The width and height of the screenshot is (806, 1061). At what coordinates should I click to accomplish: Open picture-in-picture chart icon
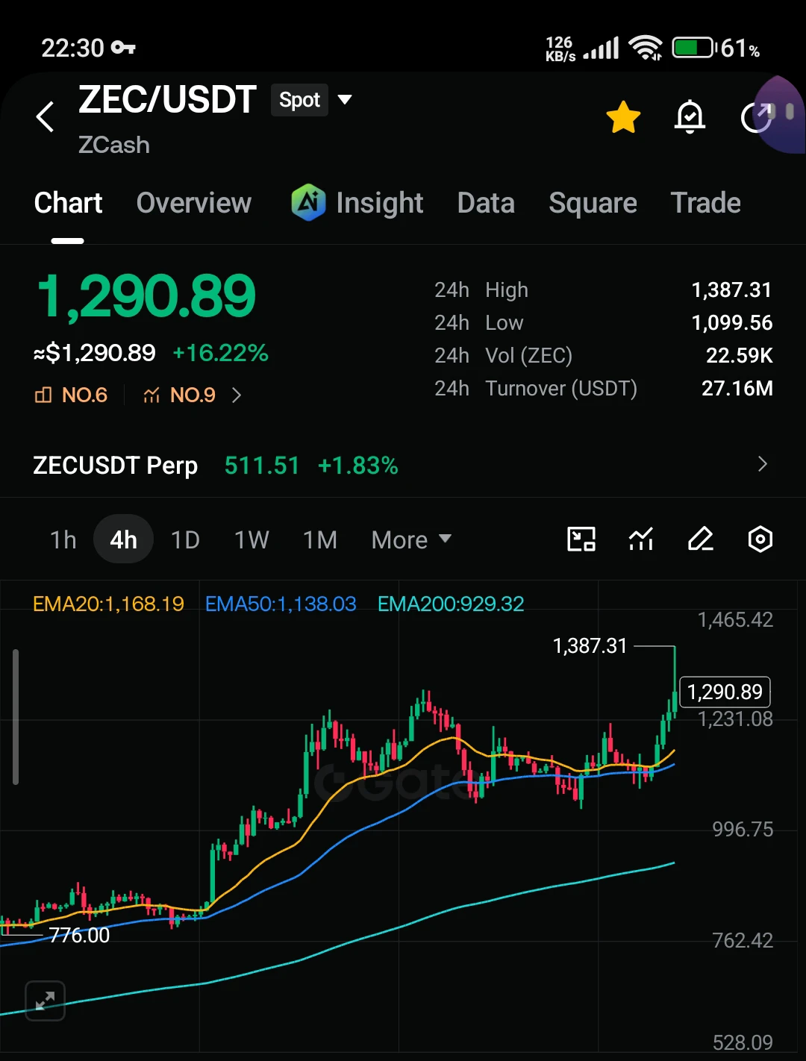(x=581, y=539)
